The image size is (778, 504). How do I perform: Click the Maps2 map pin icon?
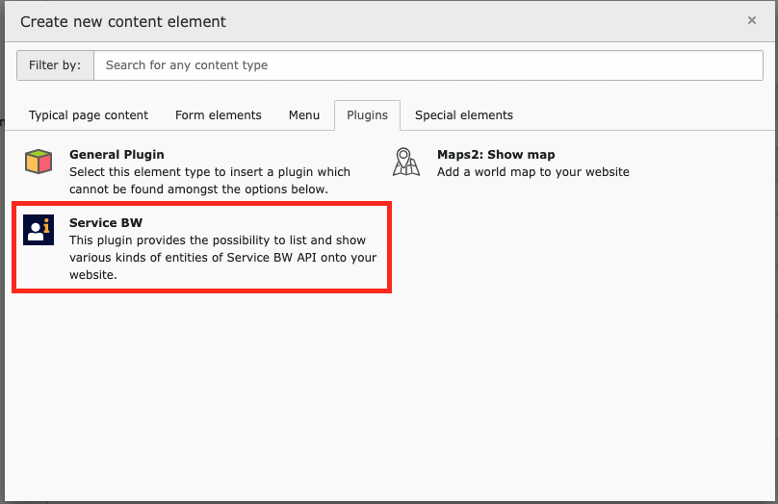point(406,162)
